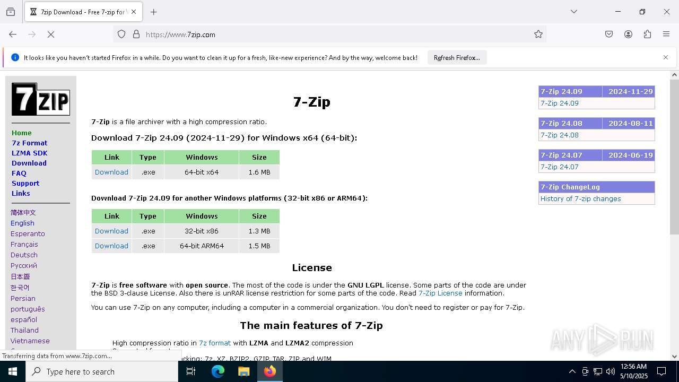Close the 7zip Download browser tab
Image resolution: width=679 pixels, height=382 pixels.
(x=134, y=12)
